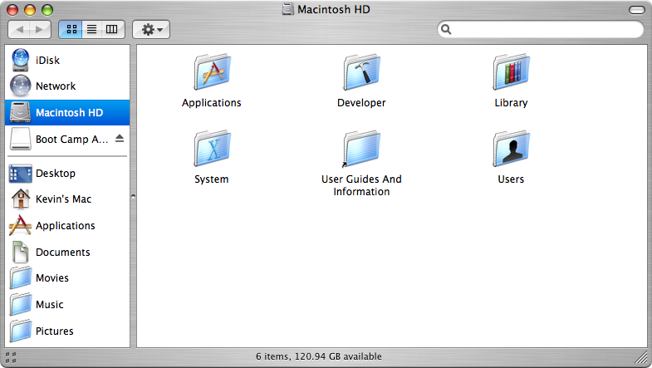Open Music folder in sidebar
Screen dimensions: 652x368
point(67,305)
